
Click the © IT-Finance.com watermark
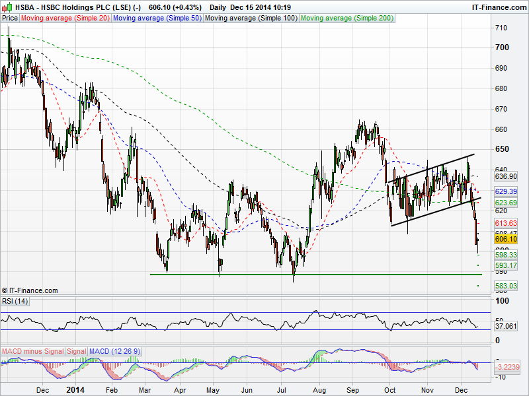(x=30, y=290)
